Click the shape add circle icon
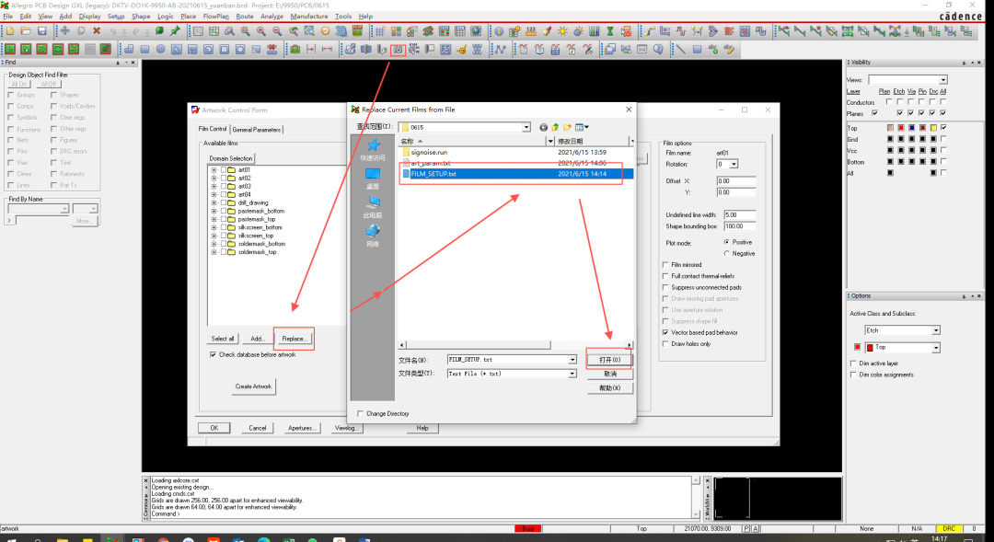The image size is (994, 542). click(160, 49)
